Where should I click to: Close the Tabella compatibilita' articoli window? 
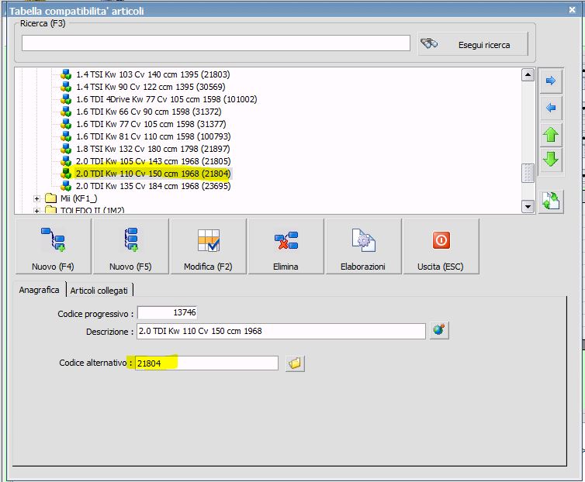coord(572,10)
